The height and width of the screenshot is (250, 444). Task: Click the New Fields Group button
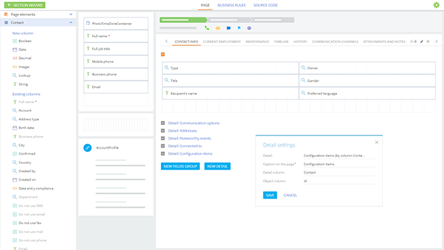180,166
